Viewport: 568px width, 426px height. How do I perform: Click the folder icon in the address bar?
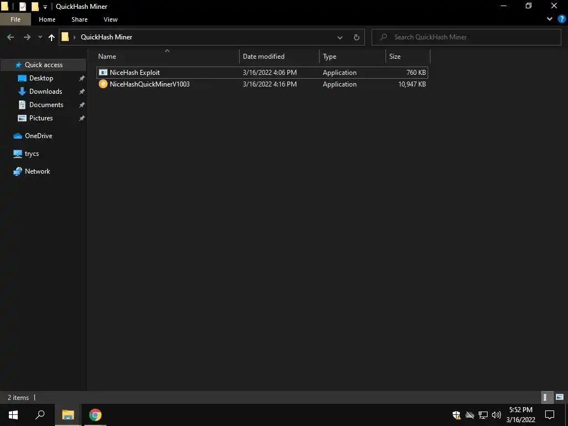point(65,37)
